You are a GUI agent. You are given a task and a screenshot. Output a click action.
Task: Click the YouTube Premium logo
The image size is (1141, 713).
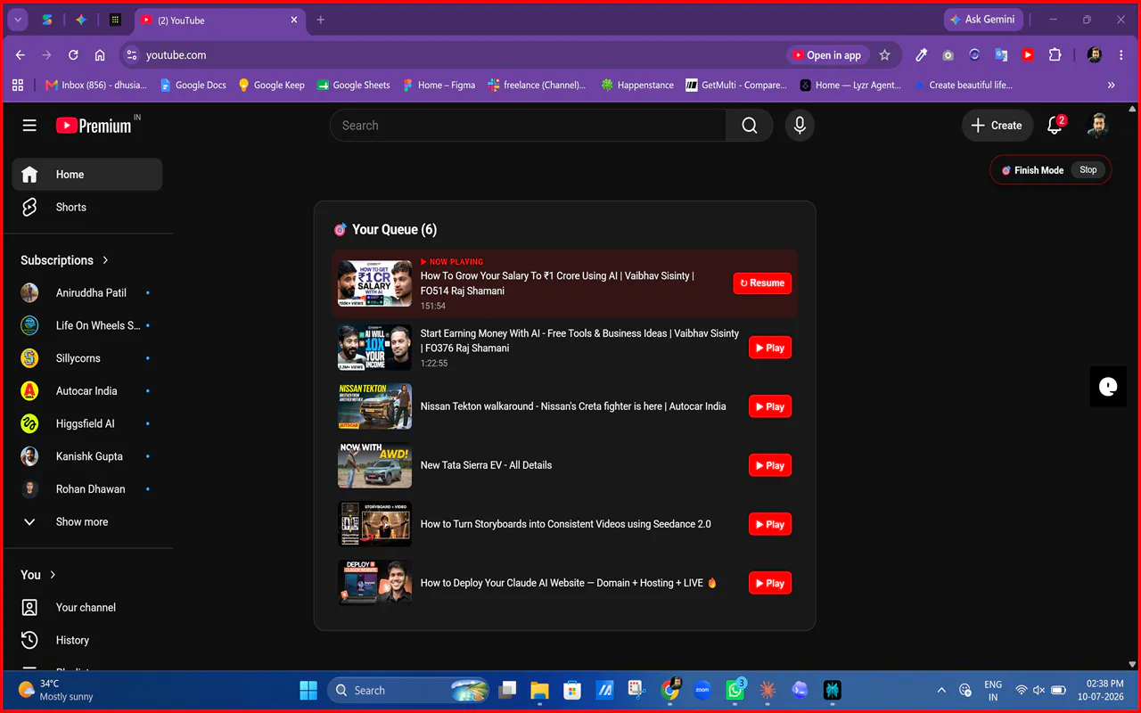click(94, 126)
